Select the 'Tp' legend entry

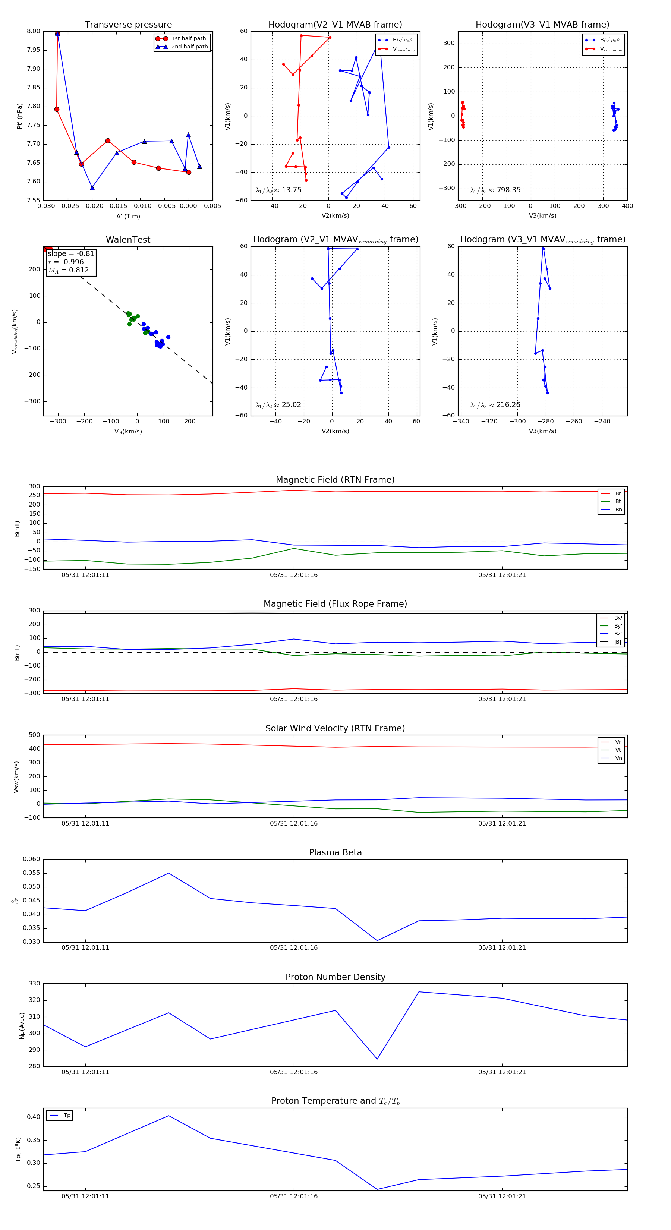click(x=60, y=1116)
